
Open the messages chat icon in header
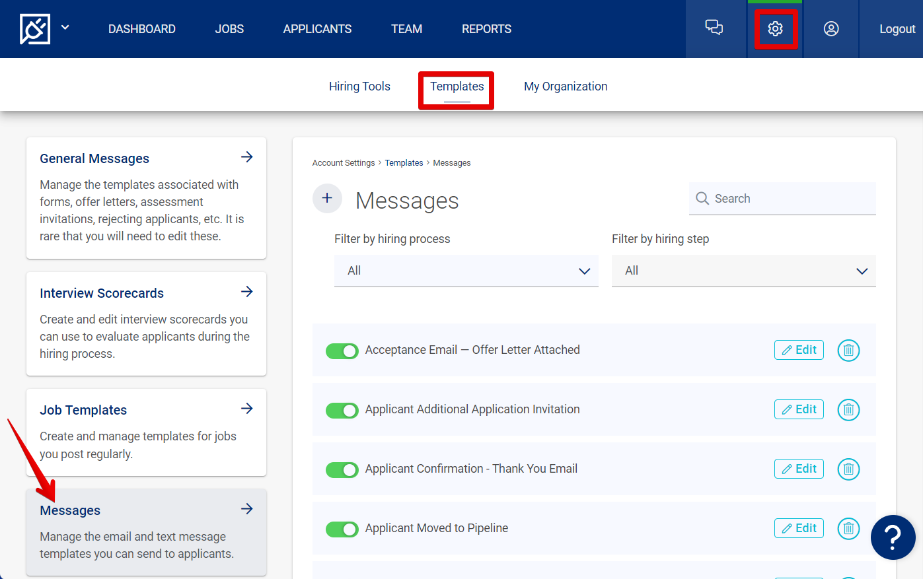[x=715, y=28]
